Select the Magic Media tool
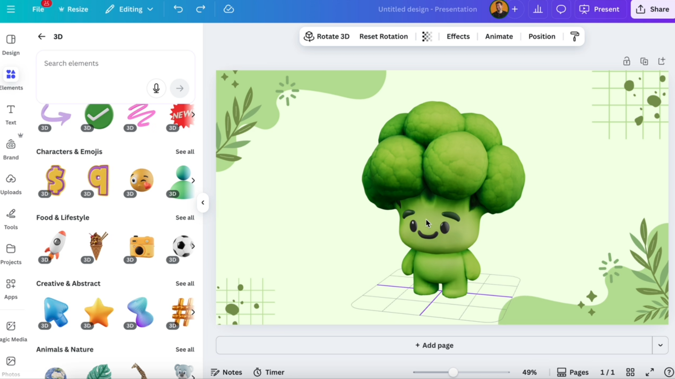675x379 pixels. coord(11,329)
